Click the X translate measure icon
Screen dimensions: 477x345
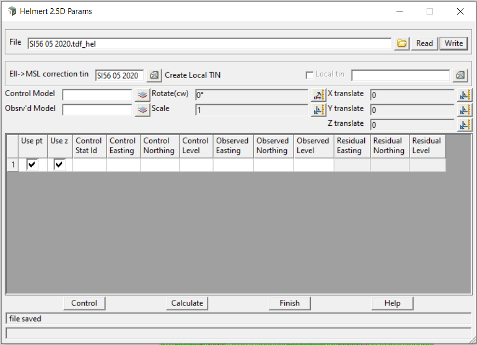[x=465, y=95]
